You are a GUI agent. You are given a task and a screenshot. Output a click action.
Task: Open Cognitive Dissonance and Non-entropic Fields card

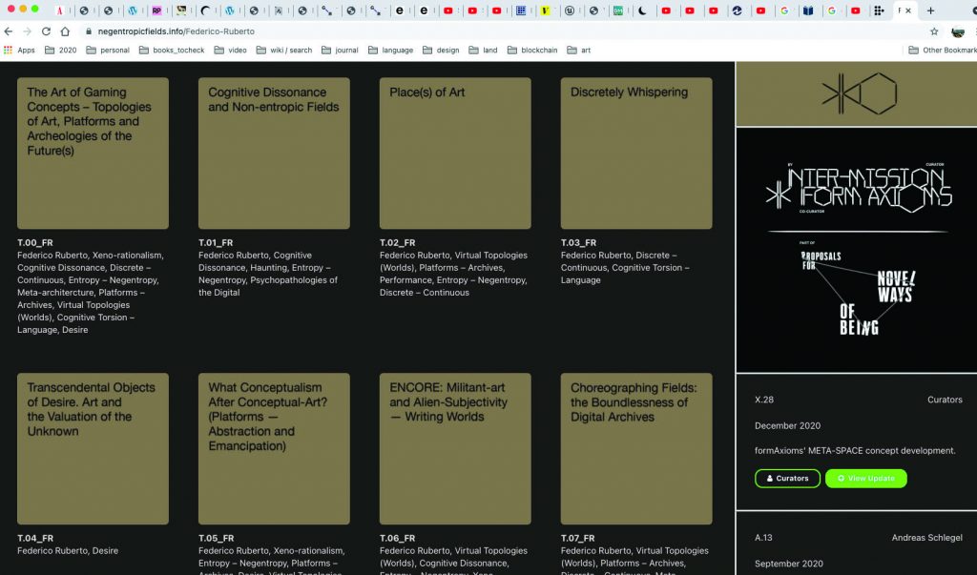tap(274, 153)
